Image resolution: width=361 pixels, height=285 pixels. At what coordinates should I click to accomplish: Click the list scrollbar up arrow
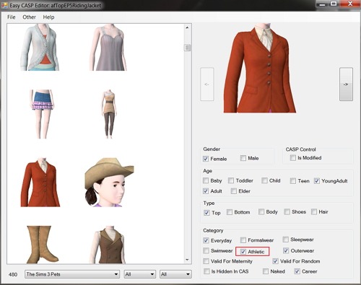(187, 27)
